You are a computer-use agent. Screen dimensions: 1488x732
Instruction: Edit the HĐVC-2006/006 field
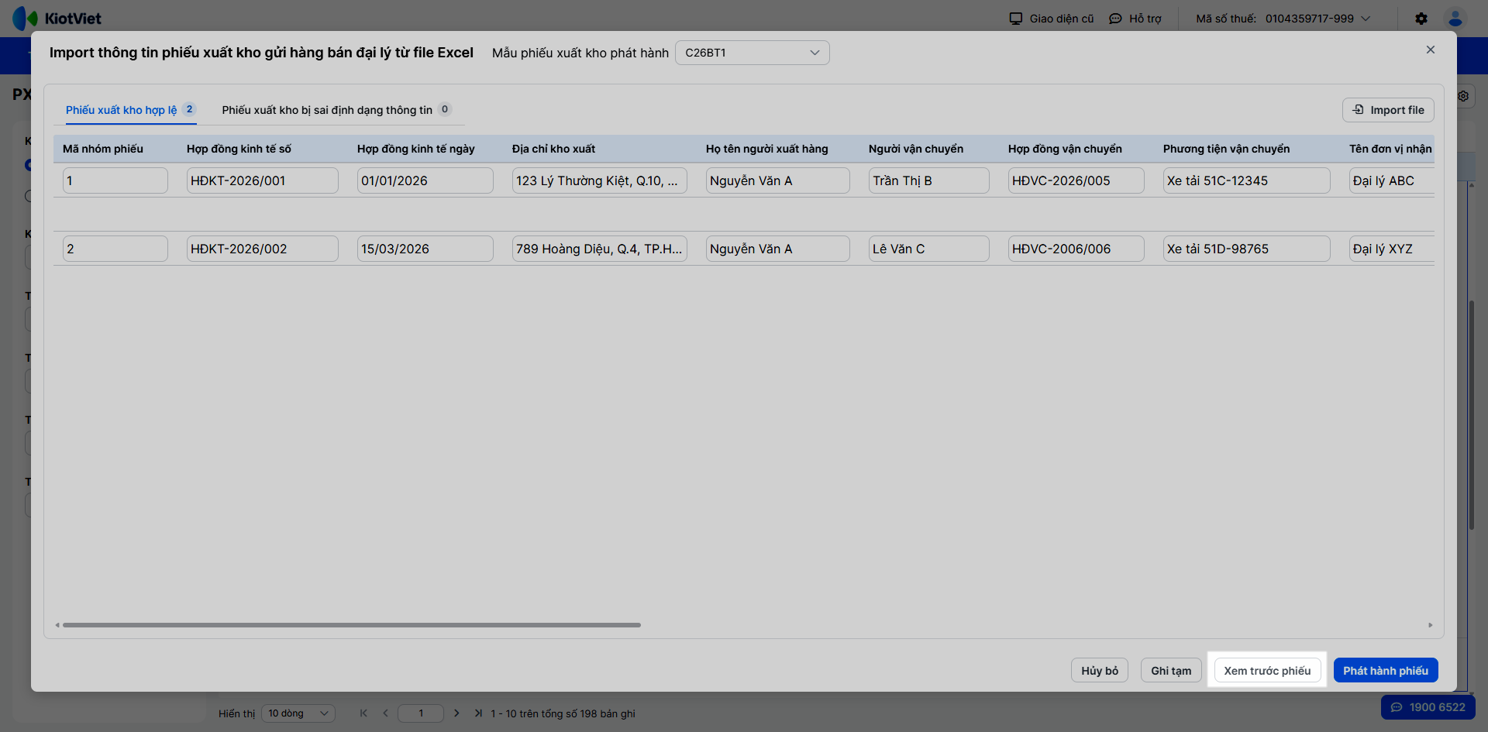[1076, 249]
